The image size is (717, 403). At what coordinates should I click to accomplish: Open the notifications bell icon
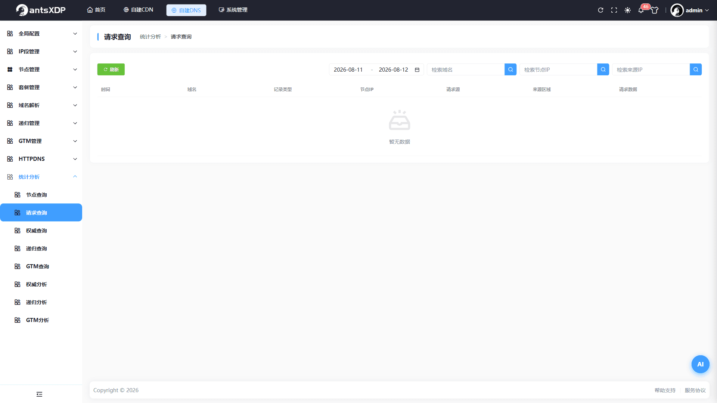coord(641,10)
